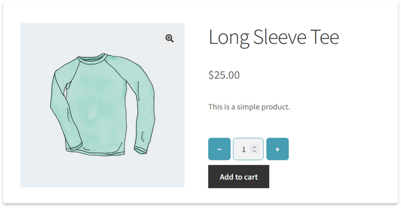Decrease quantity with the minus button
Image resolution: width=401 pixels, height=208 pixels.
219,149
